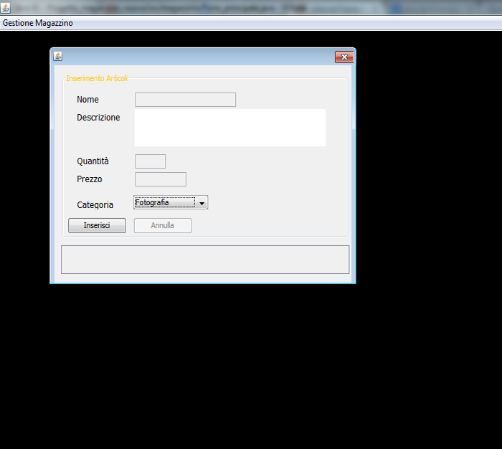Screen dimensions: 502x449
Task: Focus the Prezzo input field
Action: tap(161, 179)
